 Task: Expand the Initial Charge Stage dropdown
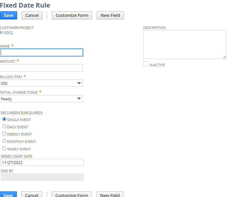click(79, 99)
